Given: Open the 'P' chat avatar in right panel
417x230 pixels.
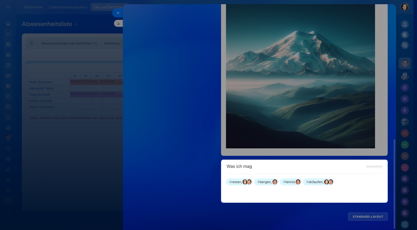Looking at the screenshot, I should 405,167.
